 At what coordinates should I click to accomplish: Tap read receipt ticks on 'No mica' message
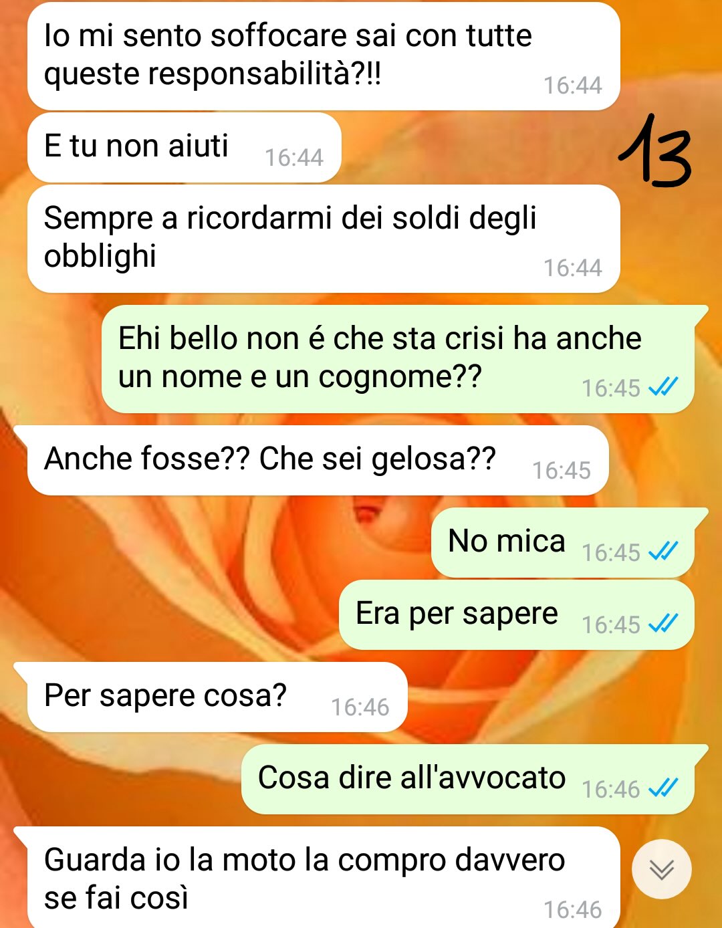click(663, 551)
